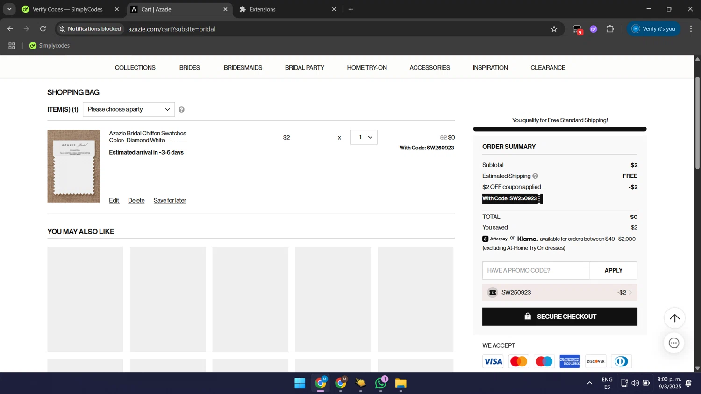Screen dimensions: 701x394
Task: Click the ENG ES language indicator
Action: click(x=607, y=383)
